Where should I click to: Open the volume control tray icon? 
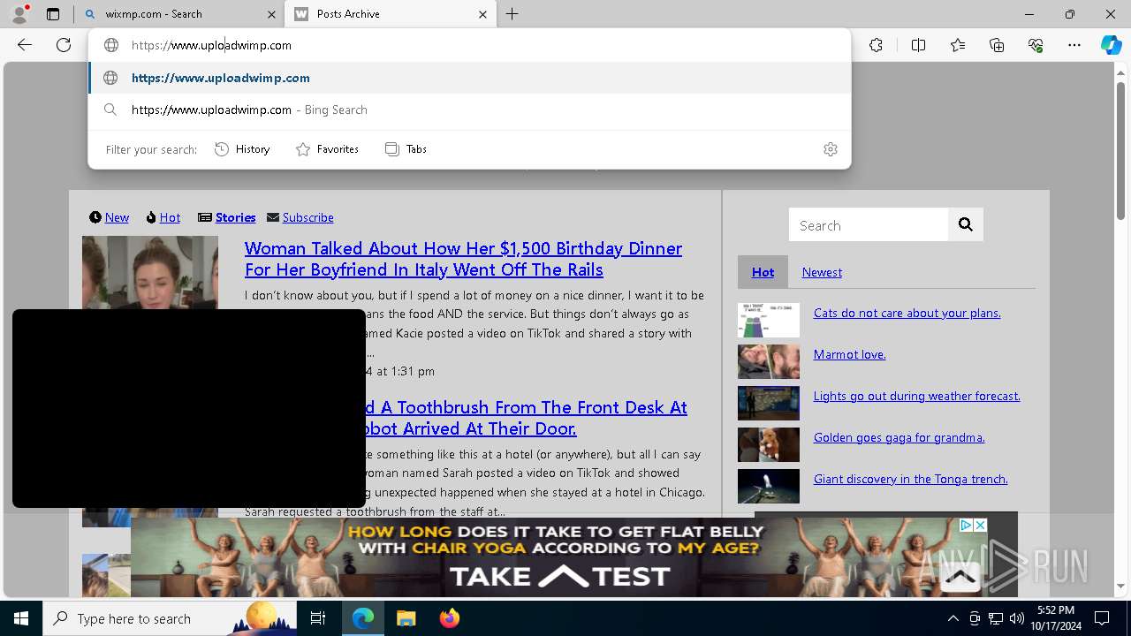(x=1017, y=618)
